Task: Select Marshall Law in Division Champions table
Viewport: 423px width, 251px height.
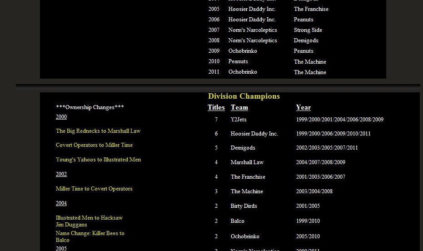Action: 247,162
